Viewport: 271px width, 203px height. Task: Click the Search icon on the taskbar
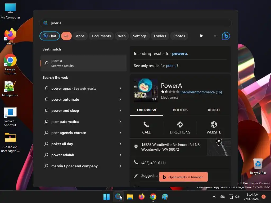click(x=118, y=197)
